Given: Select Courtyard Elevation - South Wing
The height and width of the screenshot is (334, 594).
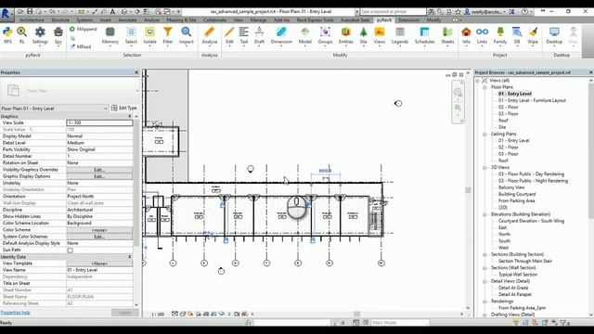Looking at the screenshot, I should (531, 221).
